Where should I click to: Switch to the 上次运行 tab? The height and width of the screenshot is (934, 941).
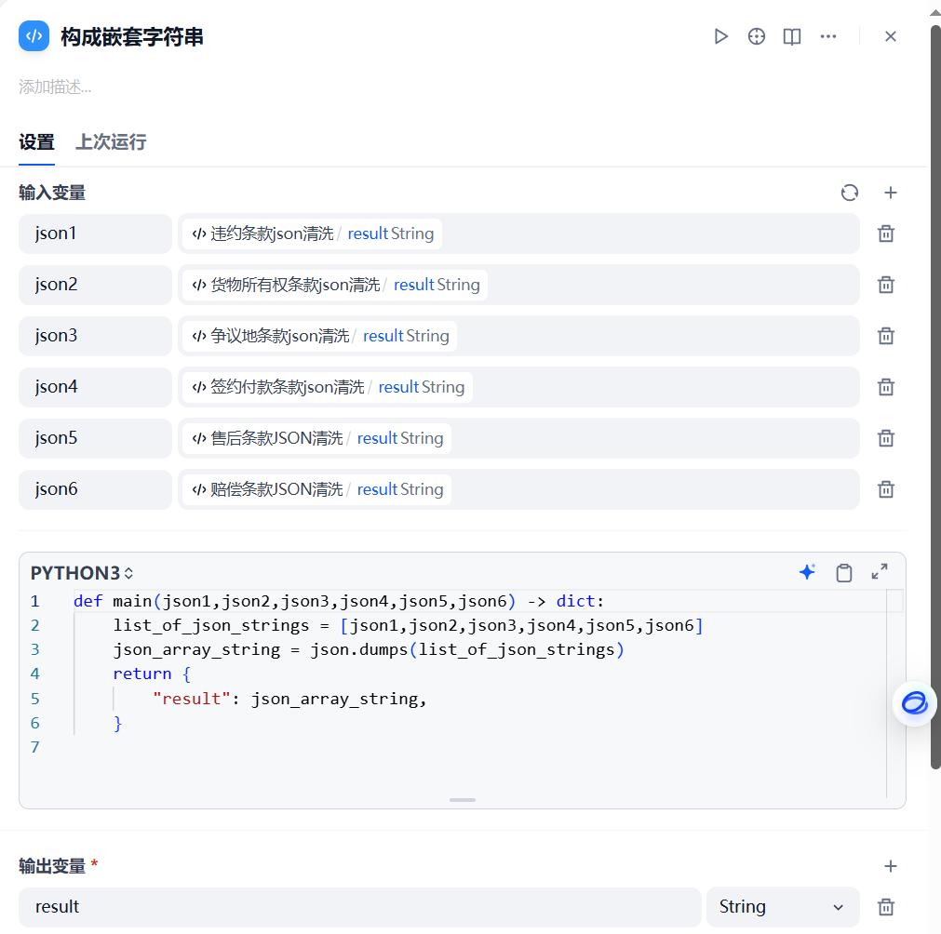[x=110, y=142]
